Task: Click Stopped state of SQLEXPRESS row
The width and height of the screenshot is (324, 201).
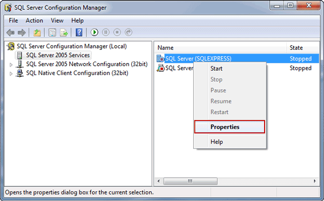Action: click(x=301, y=59)
